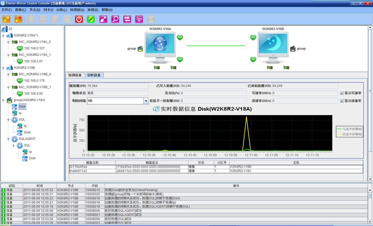This screenshot has width=373, height=226.
Task: Click the greyed play start toolbar icon
Action: [x=67, y=19]
